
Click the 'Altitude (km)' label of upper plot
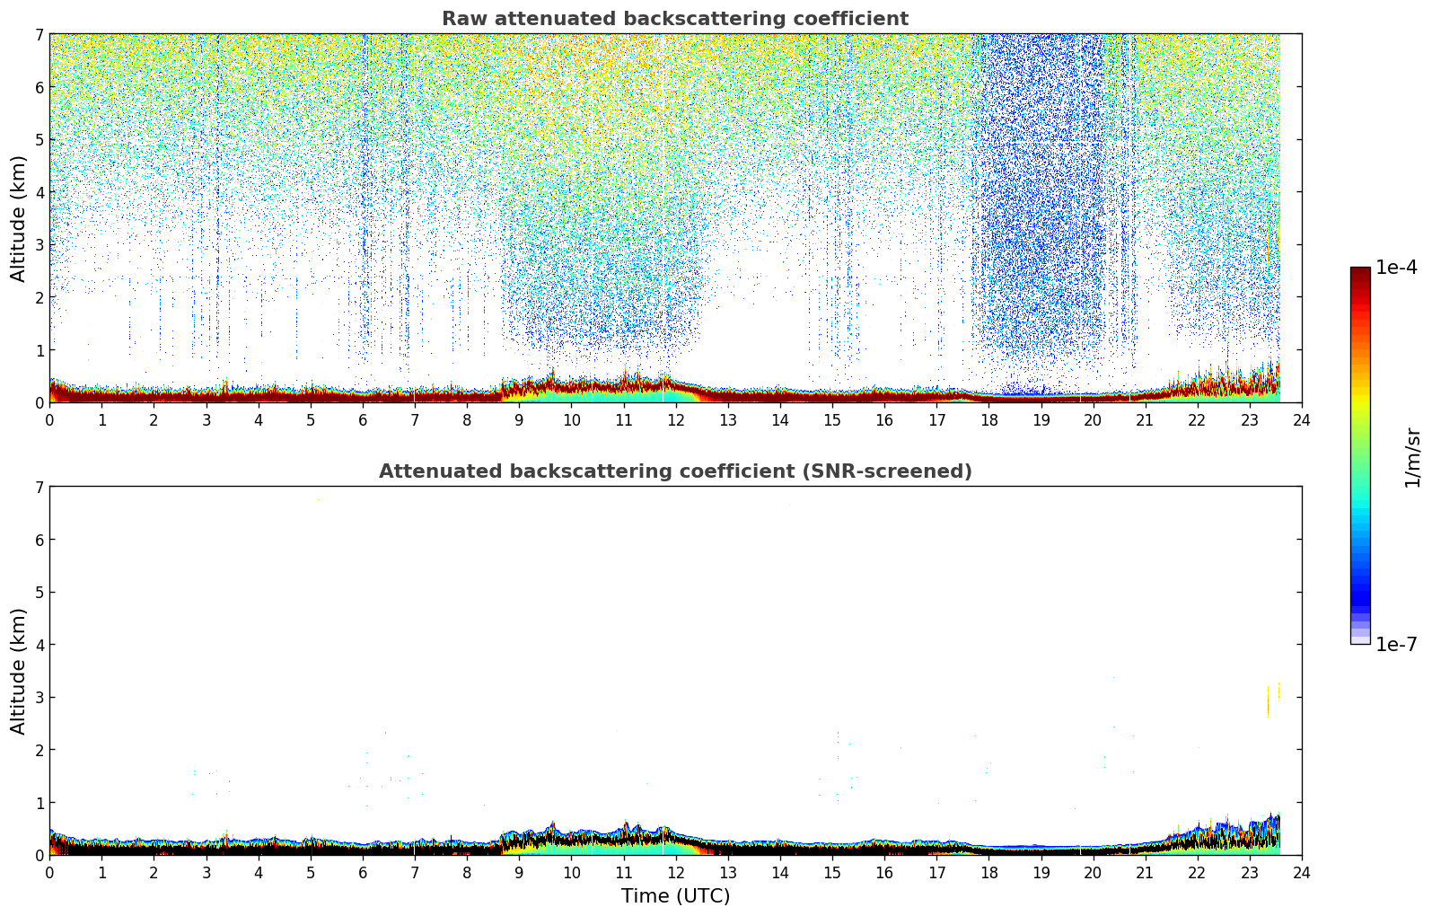(19, 218)
